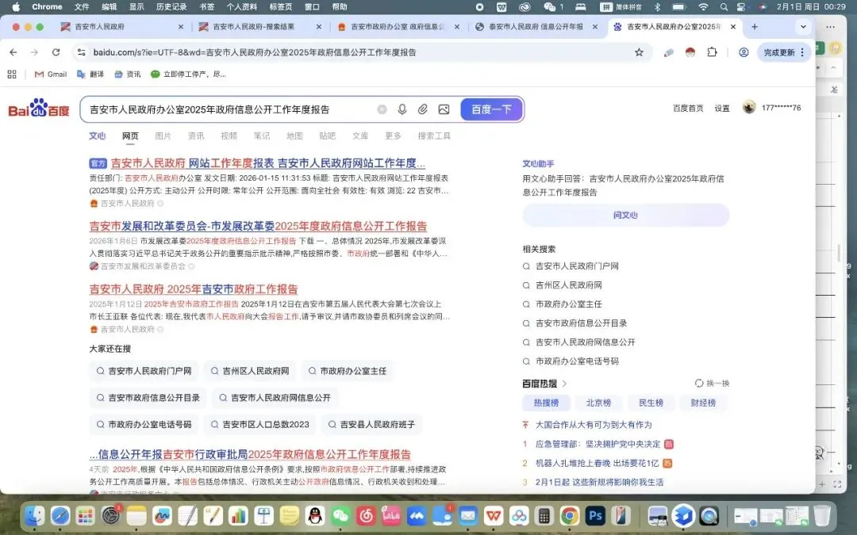Click suggestion chip 吉安市区人口总数2023
This screenshot has height=535, width=857.
pos(259,424)
